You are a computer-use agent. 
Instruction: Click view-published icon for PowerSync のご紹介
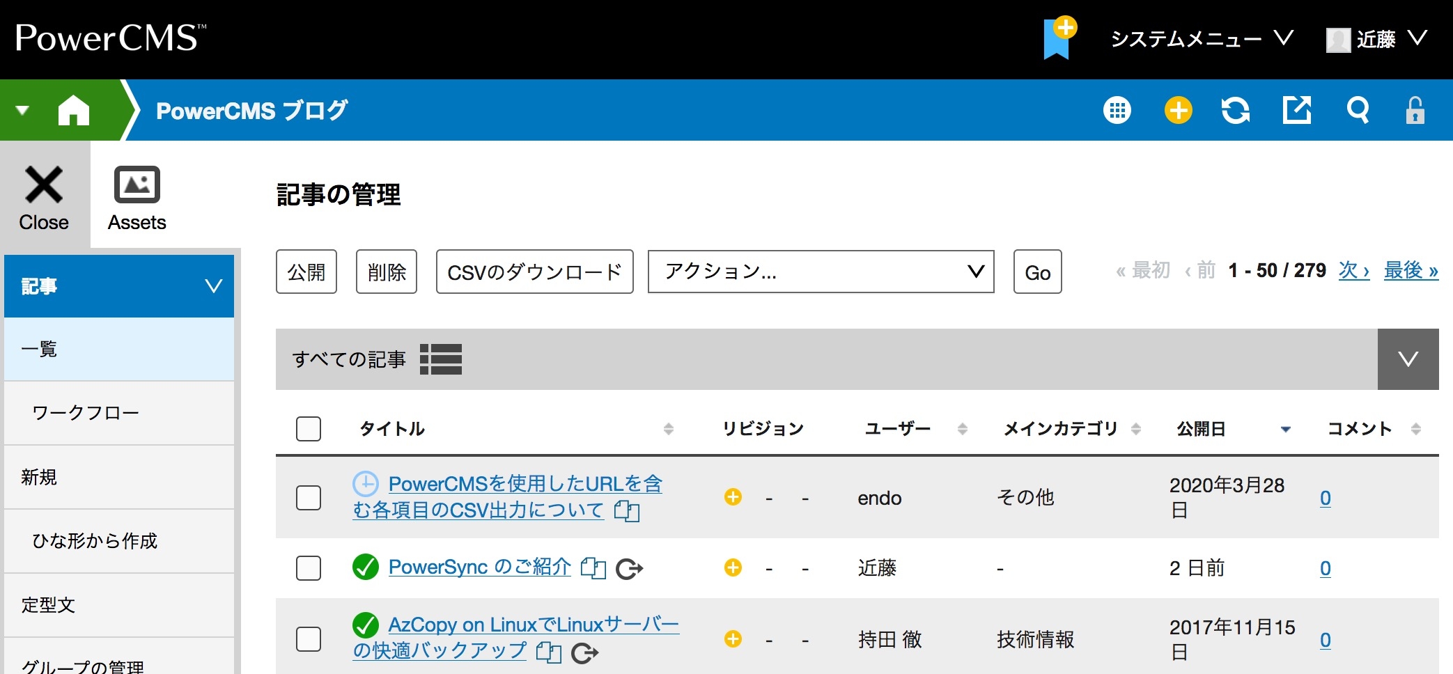630,569
